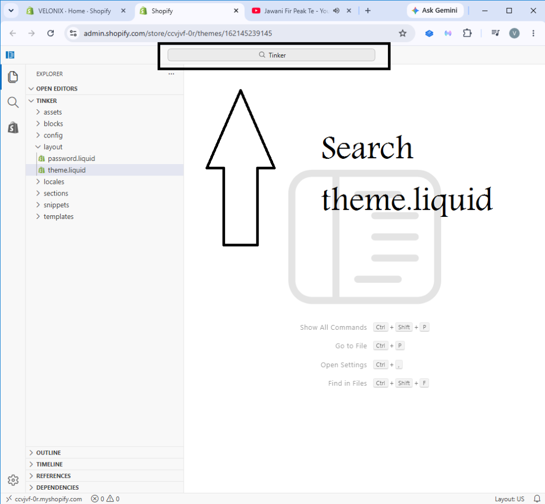Expand the References panel

(105, 476)
